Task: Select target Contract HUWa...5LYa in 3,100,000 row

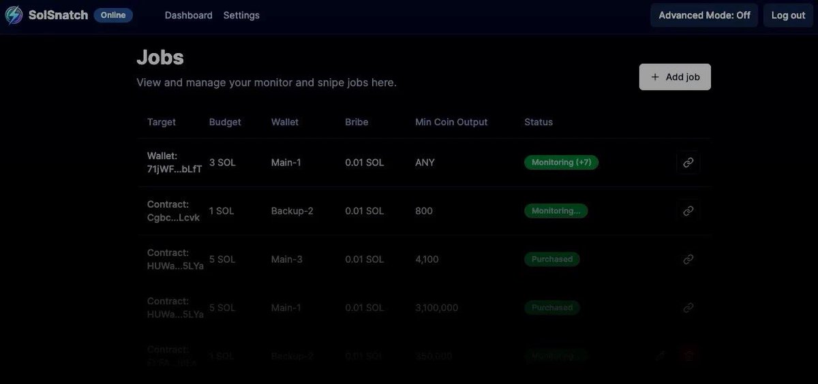Action: pyautogui.click(x=175, y=308)
